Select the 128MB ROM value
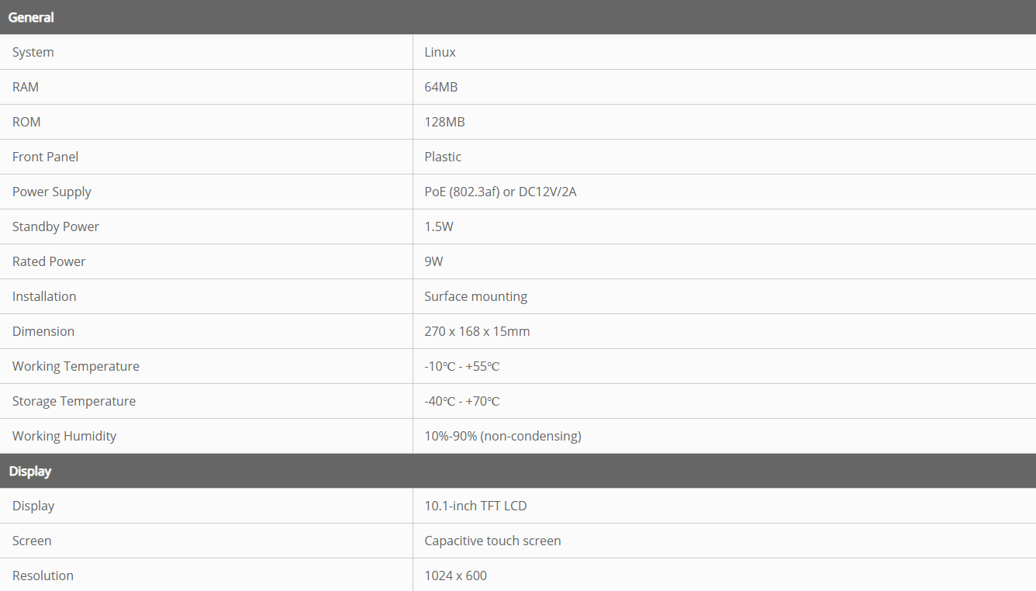The image size is (1036, 591). click(444, 122)
